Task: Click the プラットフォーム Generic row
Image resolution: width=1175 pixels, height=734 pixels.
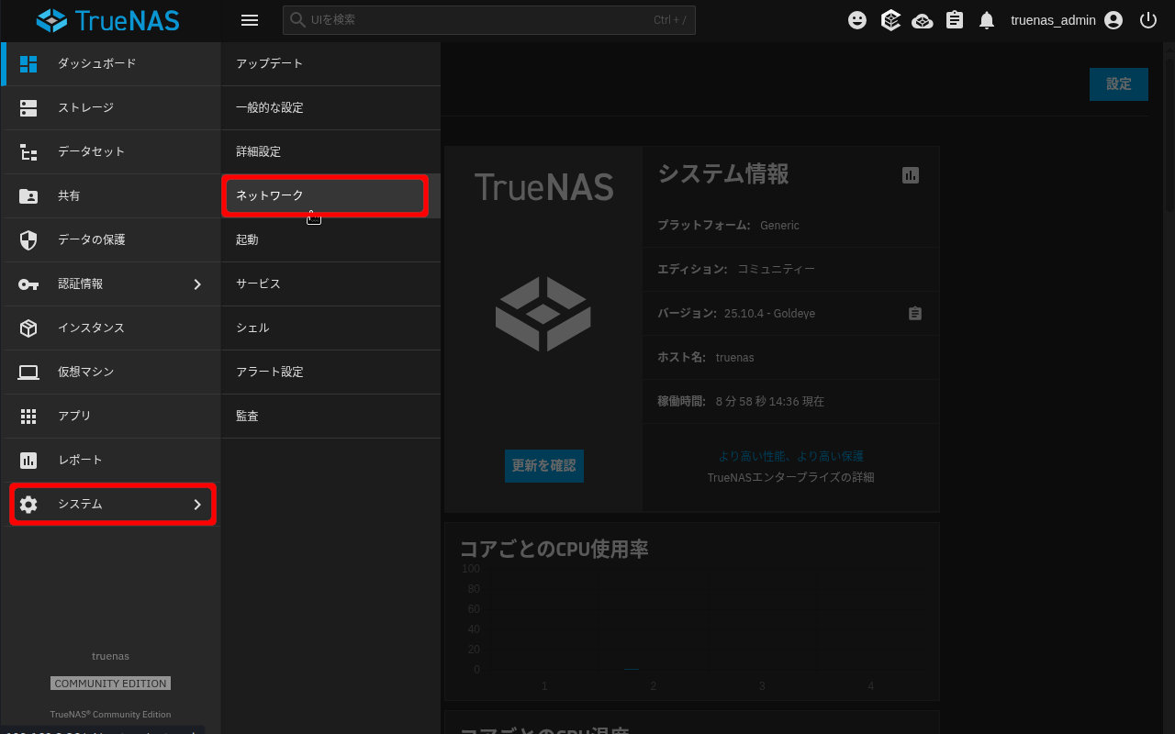Action: (x=790, y=225)
